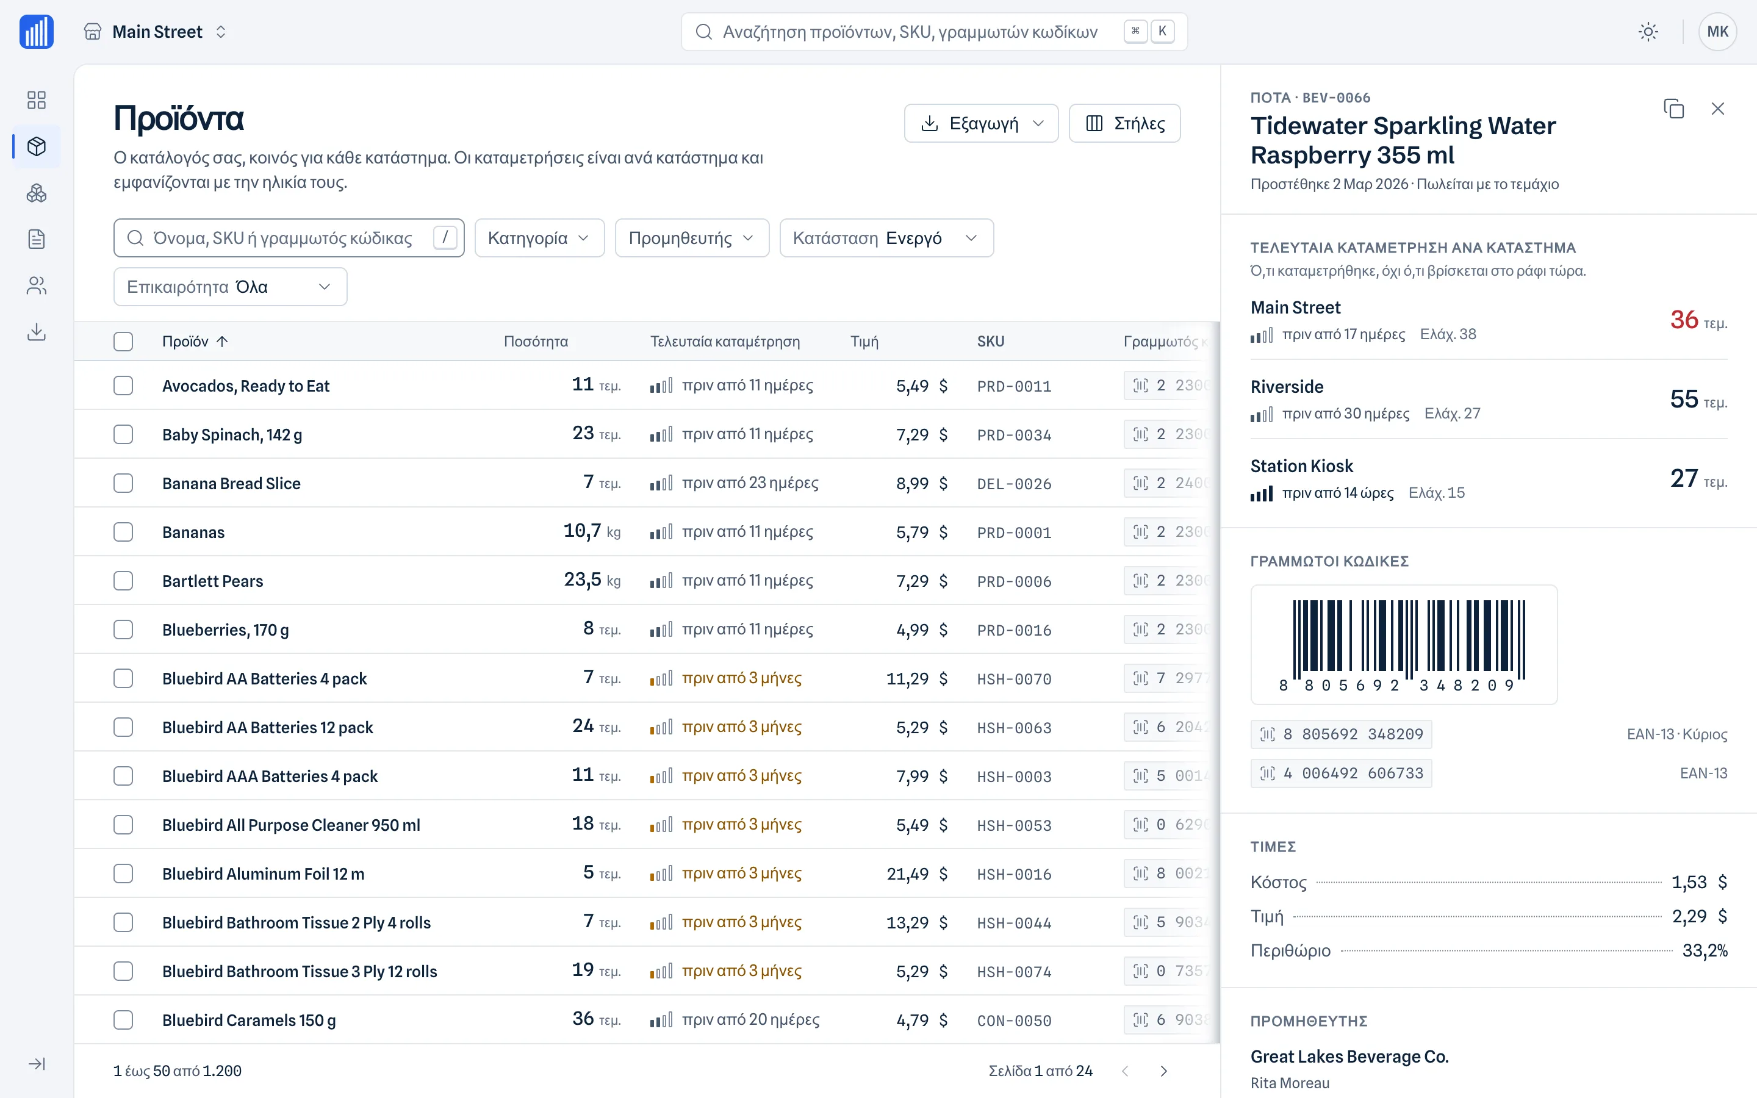Screen dimensions: 1757x1098
Task: Sort by the Προϊόν column header
Action: 195,342
